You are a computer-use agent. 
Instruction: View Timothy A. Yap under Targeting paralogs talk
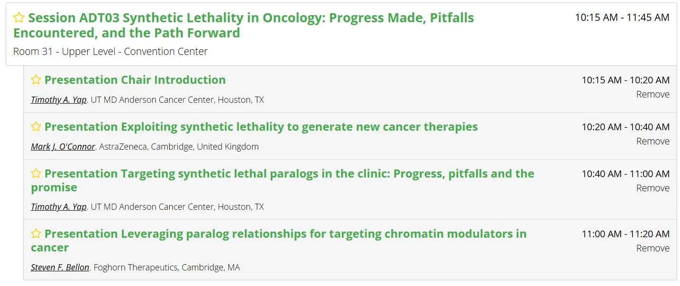pos(59,207)
